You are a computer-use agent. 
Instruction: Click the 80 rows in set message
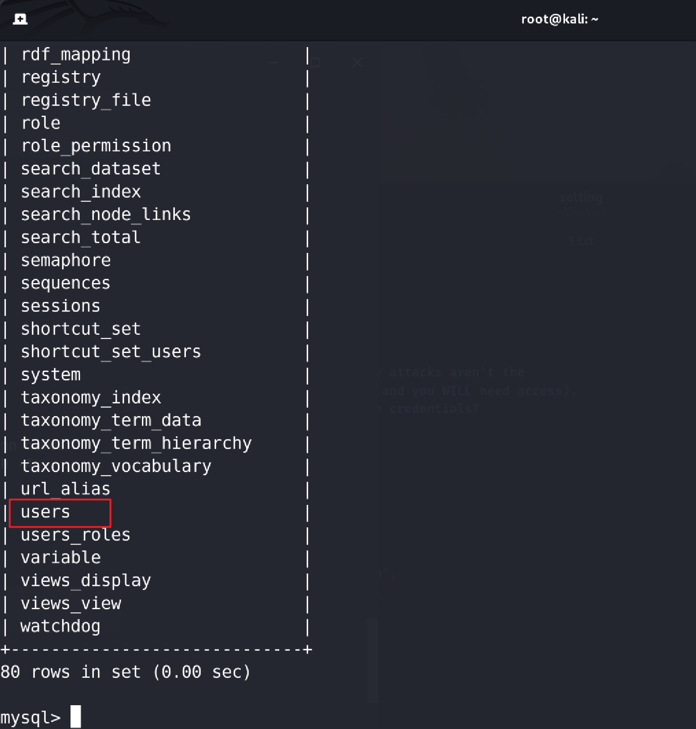(x=125, y=672)
